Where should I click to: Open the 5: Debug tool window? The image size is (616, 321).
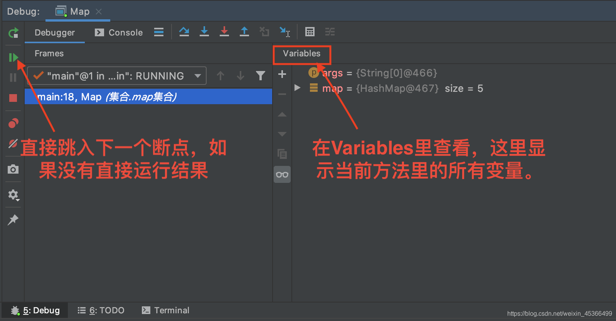click(x=35, y=310)
